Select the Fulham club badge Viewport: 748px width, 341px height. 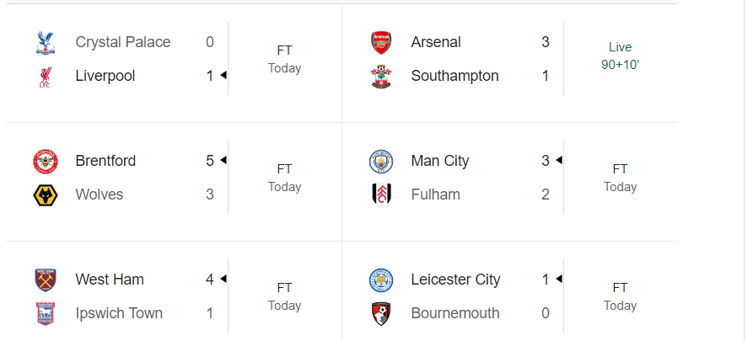pos(381,195)
